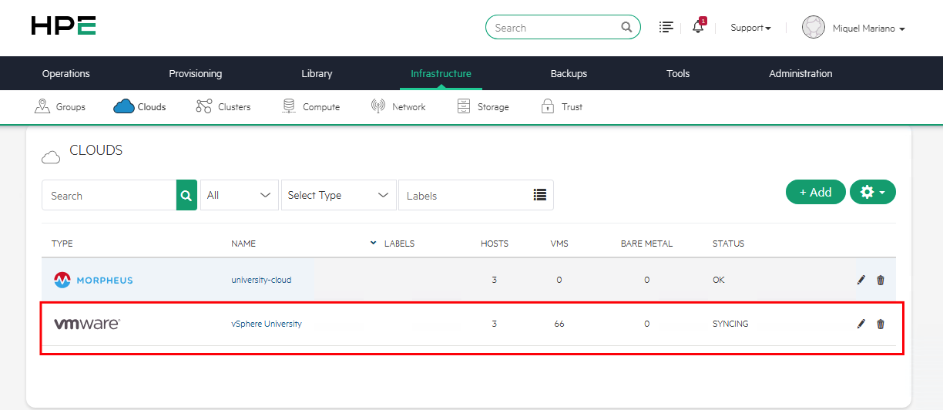
Task: Click the Clouds Search input field
Action: pyautogui.click(x=109, y=195)
